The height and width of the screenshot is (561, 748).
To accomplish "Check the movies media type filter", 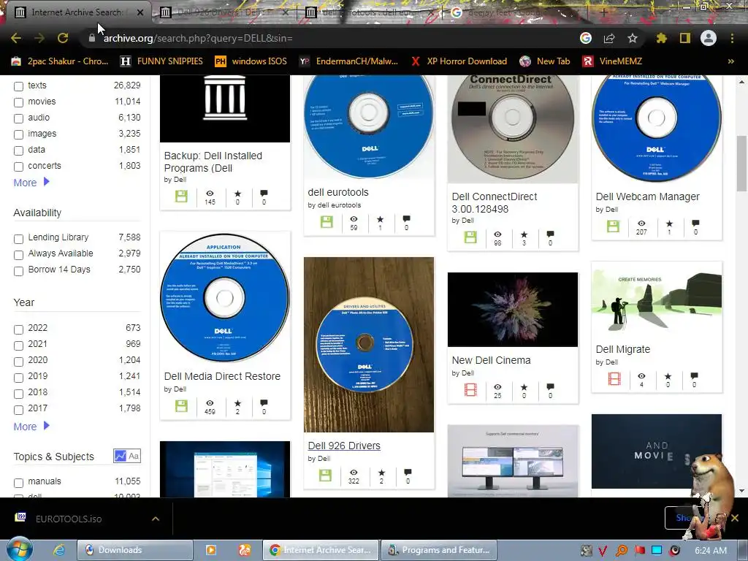I will (x=18, y=102).
